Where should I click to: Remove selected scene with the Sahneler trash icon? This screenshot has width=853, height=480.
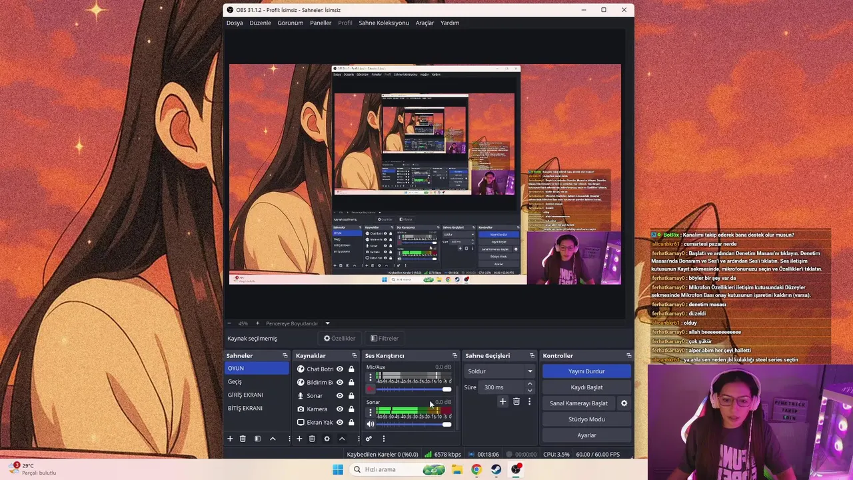(x=243, y=439)
